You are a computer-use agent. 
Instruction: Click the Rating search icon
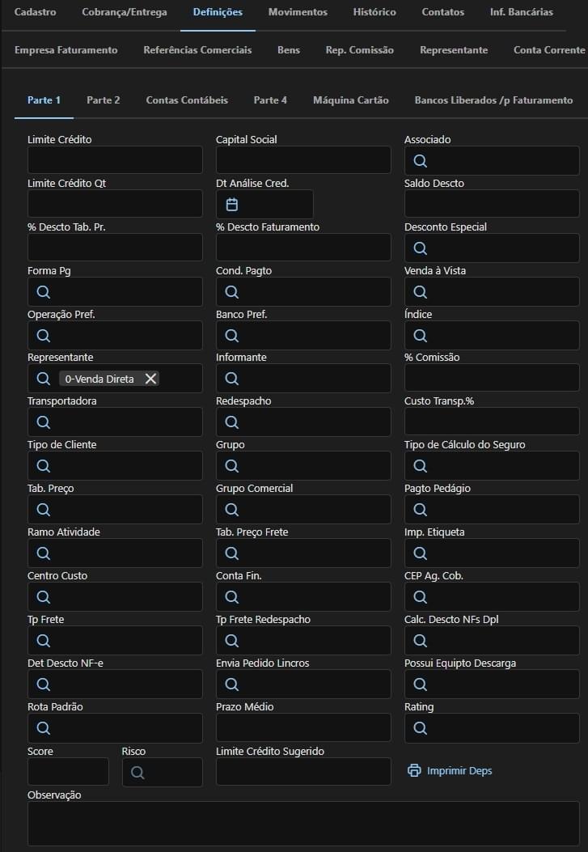[421, 728]
